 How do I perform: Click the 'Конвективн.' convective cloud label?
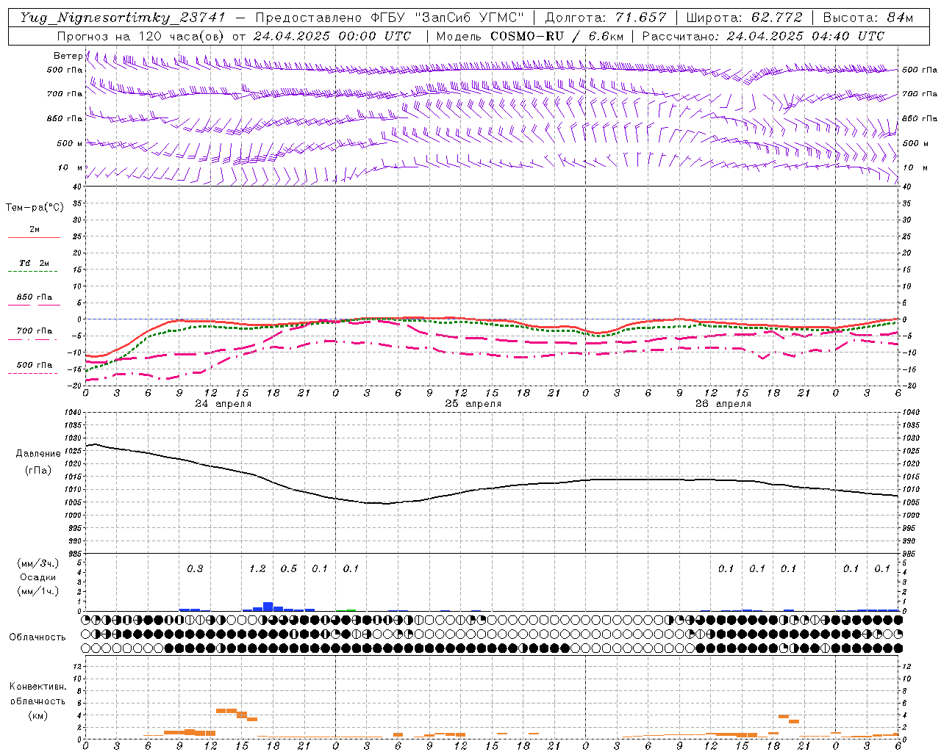(38, 687)
